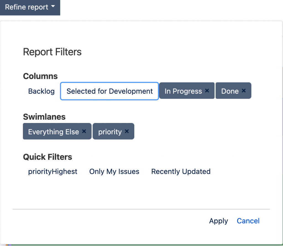Select the In Progress column chip label
This screenshot has width=283, height=246.
click(x=183, y=91)
